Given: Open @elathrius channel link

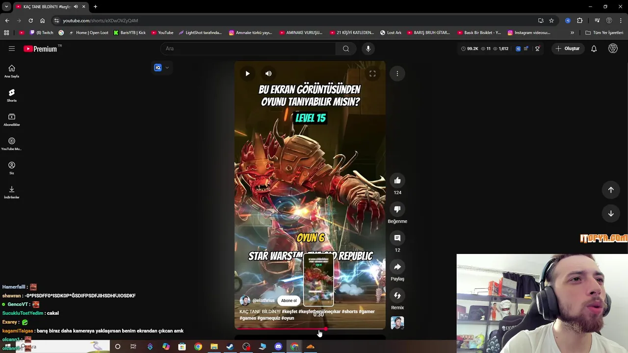Looking at the screenshot, I should [263, 301].
